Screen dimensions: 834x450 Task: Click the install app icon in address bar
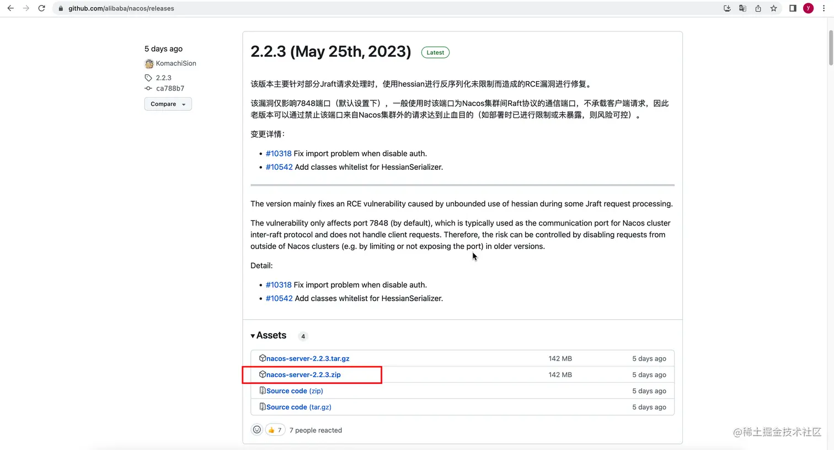(x=727, y=8)
